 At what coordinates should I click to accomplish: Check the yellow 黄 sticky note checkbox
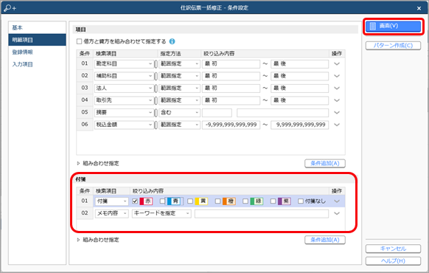tap(190, 201)
